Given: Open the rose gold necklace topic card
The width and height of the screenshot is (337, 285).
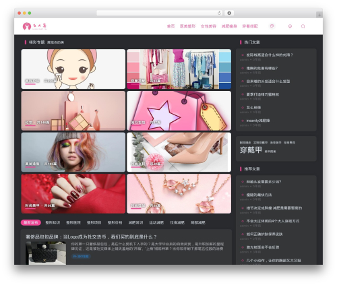Looking at the screenshot, I should pos(179,193).
